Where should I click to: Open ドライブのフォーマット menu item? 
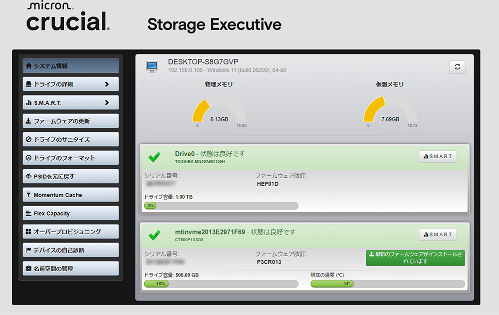pyautogui.click(x=70, y=158)
